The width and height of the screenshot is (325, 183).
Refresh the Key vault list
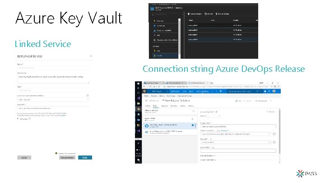[x=274, y=142]
